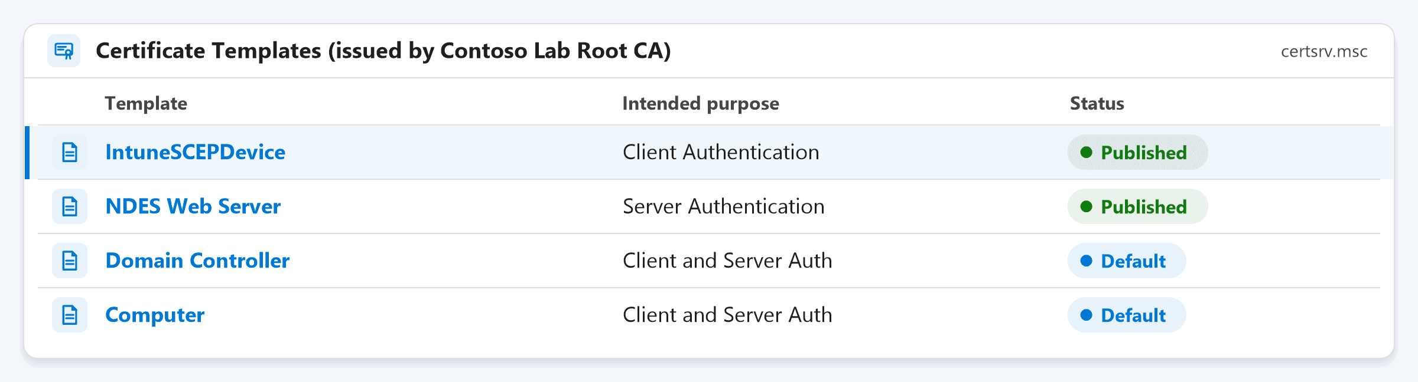Click the document icon beside Domain Controller
The height and width of the screenshot is (382, 1418).
[x=70, y=261]
